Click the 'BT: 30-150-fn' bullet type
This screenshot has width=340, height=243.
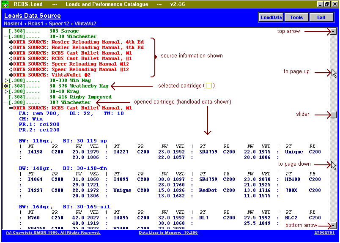pos(85,168)
